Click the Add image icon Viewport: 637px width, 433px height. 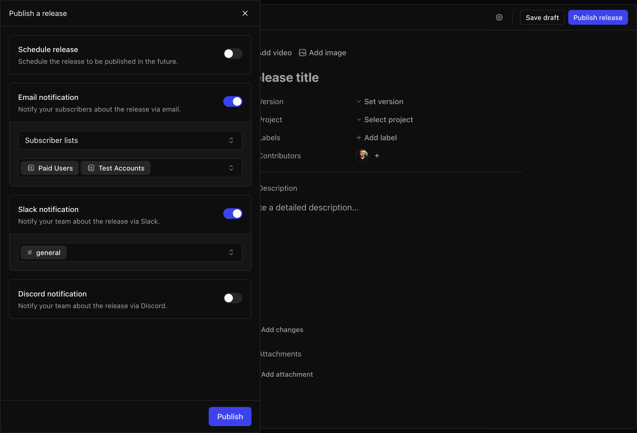tap(302, 53)
